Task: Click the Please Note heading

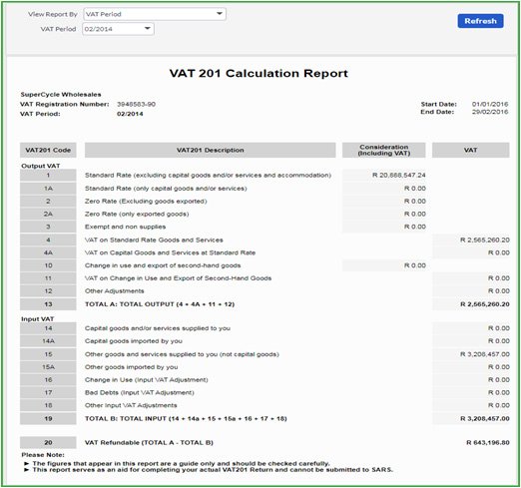Action: (43, 455)
